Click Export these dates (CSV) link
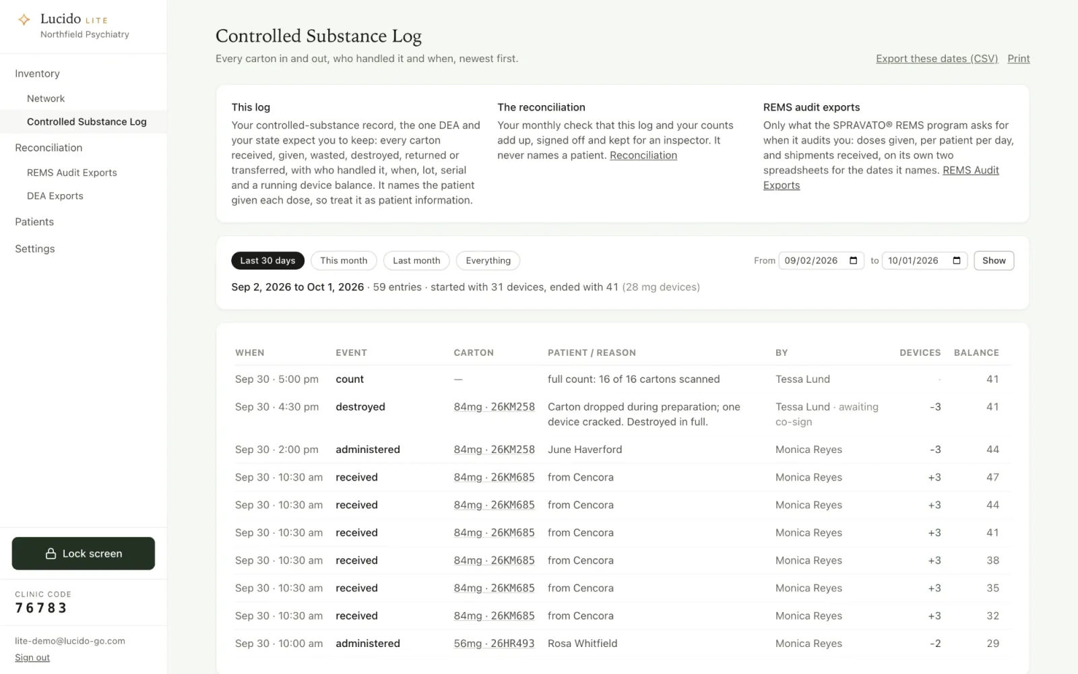This screenshot has height=674, width=1078. pyautogui.click(x=937, y=59)
